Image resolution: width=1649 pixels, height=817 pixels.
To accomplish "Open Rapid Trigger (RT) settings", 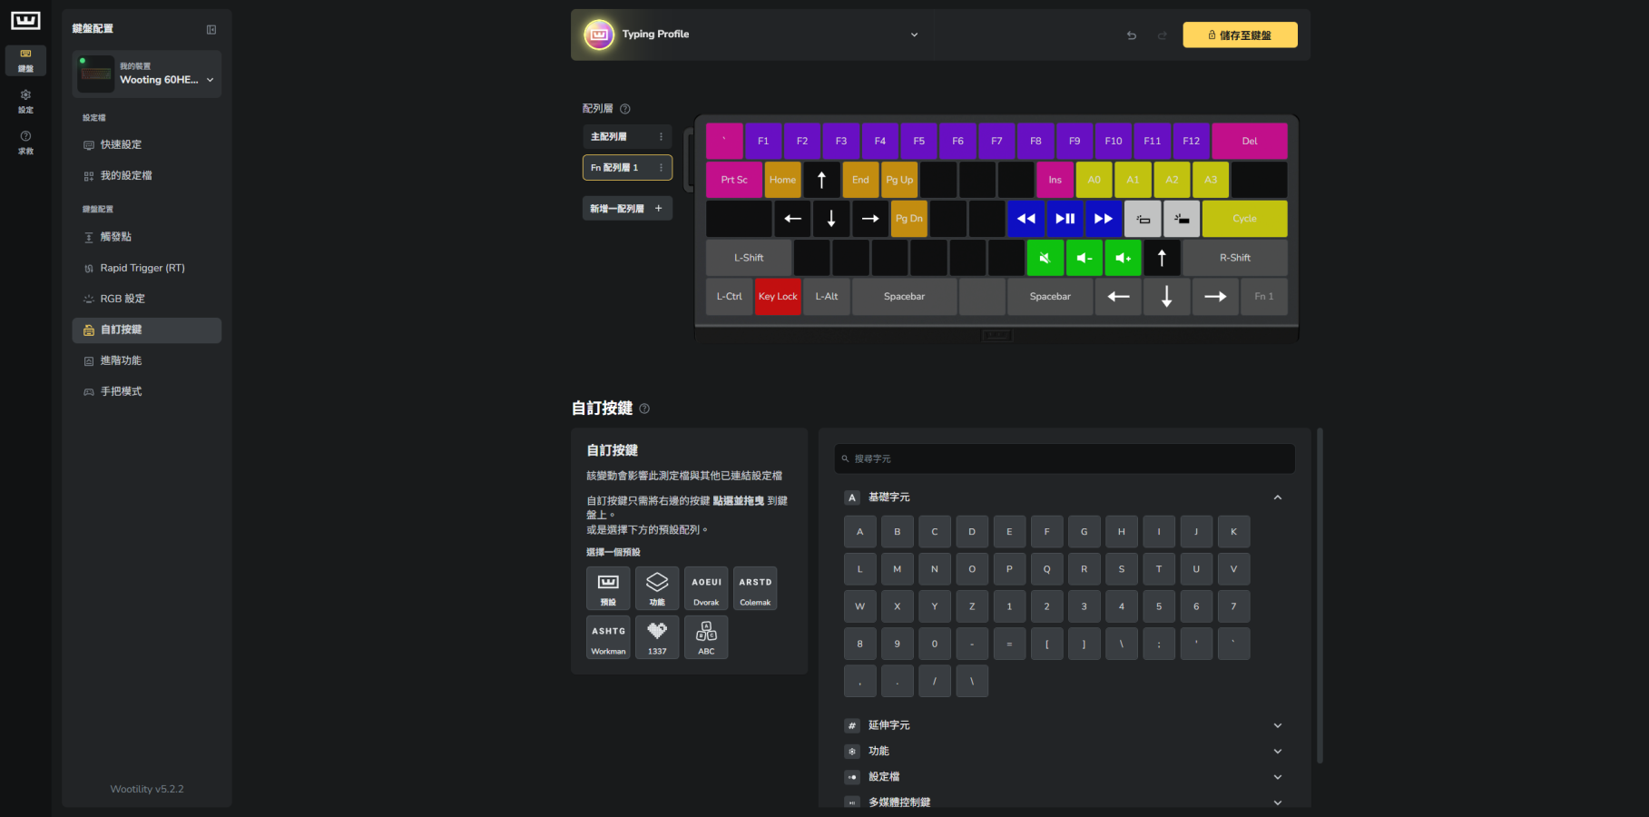I will tap(142, 268).
